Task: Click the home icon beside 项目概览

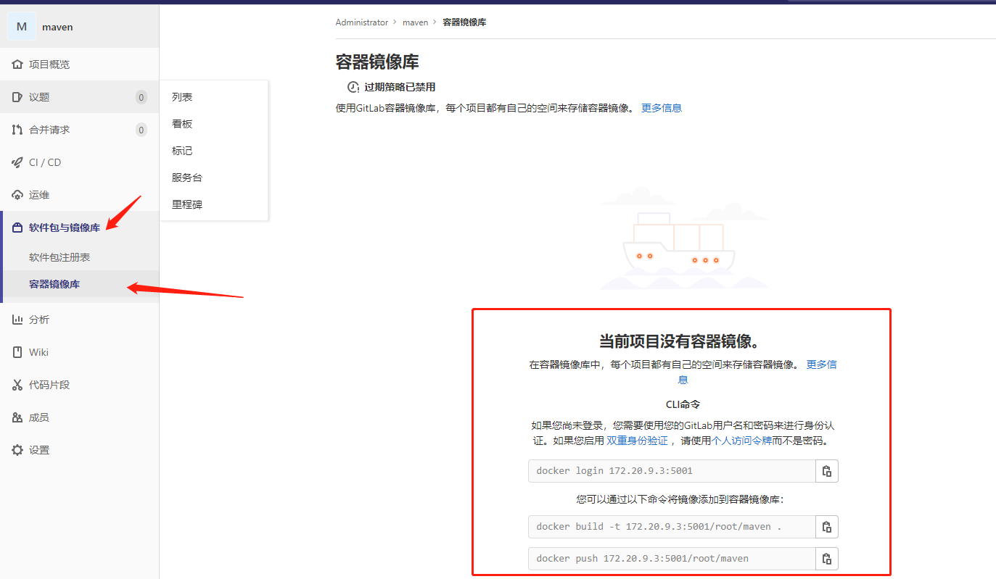Action: pyautogui.click(x=17, y=64)
